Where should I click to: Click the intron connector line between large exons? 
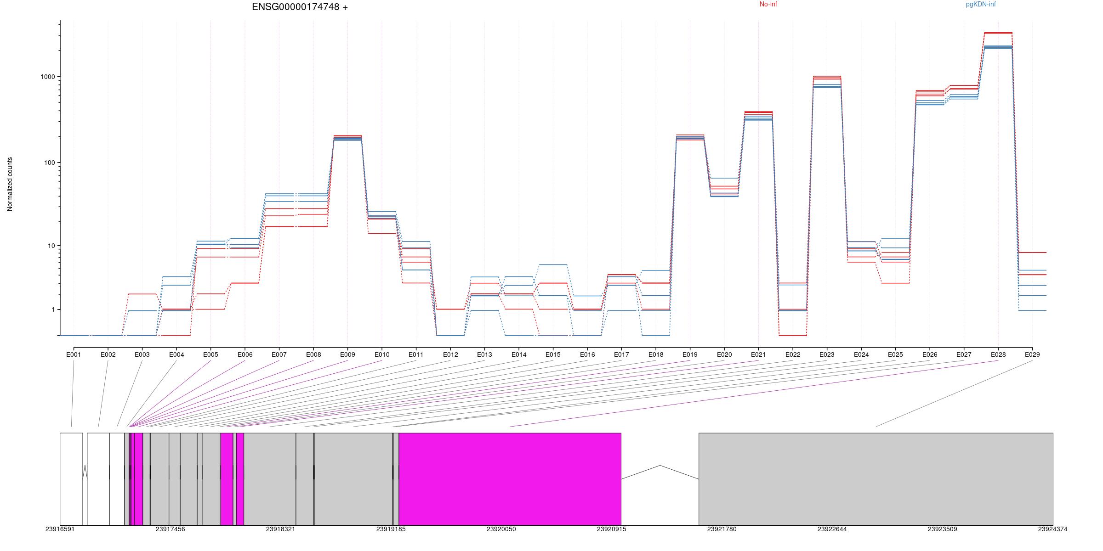pos(660,472)
